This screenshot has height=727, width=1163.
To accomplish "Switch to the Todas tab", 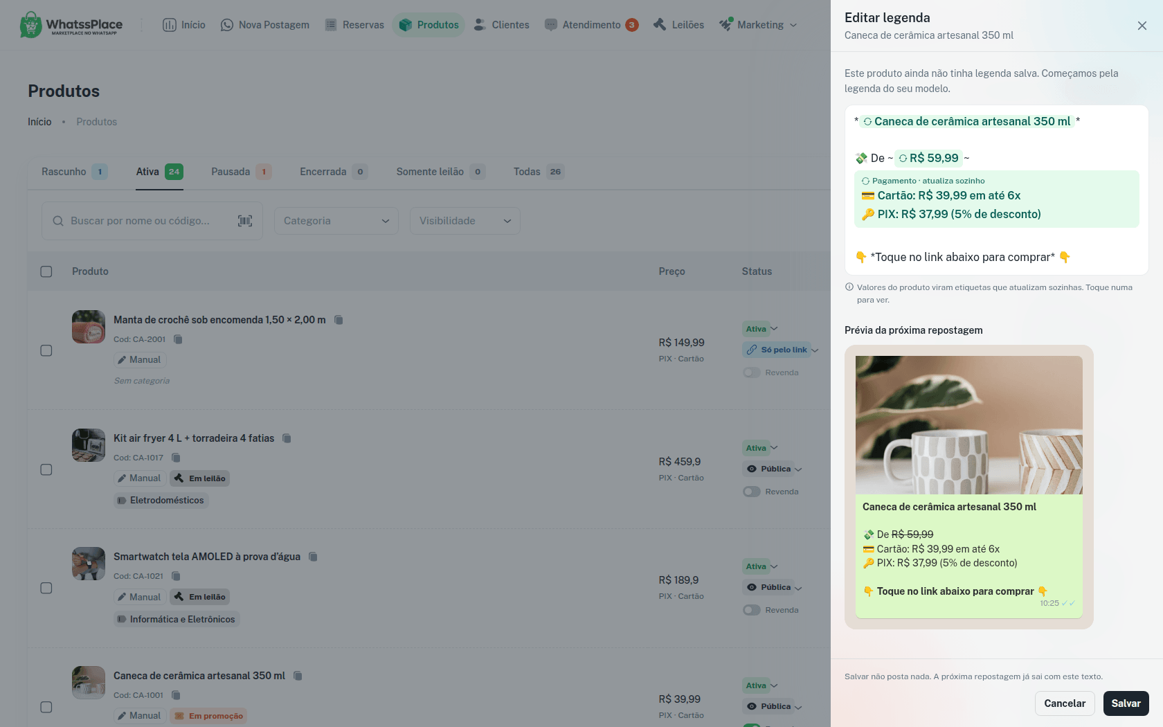I will [539, 172].
